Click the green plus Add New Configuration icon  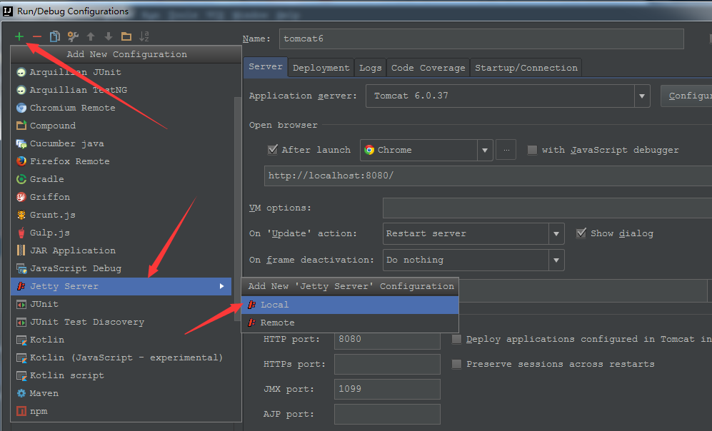click(x=19, y=36)
